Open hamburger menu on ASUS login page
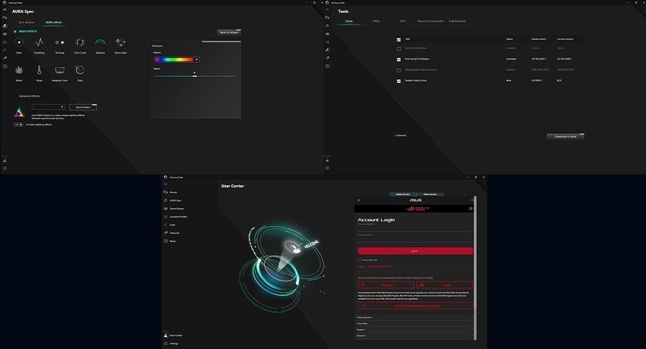The image size is (646, 349). 359,200
